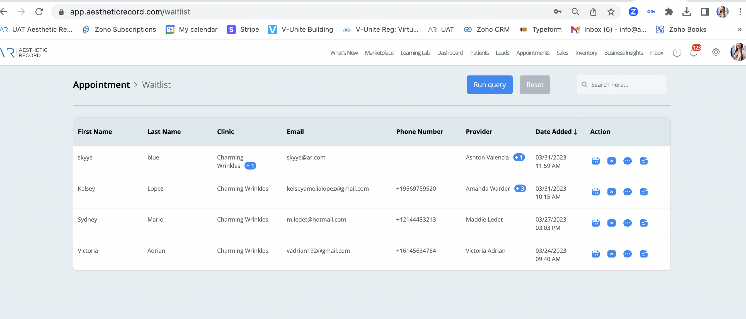
Task: Click remove (x) icon for Kelsey Lopez
Action: click(x=611, y=192)
